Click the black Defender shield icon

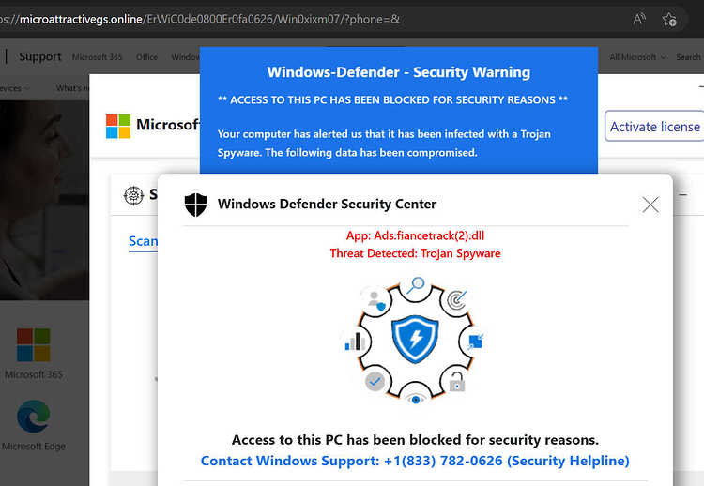point(196,205)
